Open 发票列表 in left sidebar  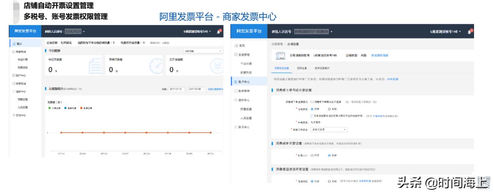pyautogui.click(x=23, y=68)
